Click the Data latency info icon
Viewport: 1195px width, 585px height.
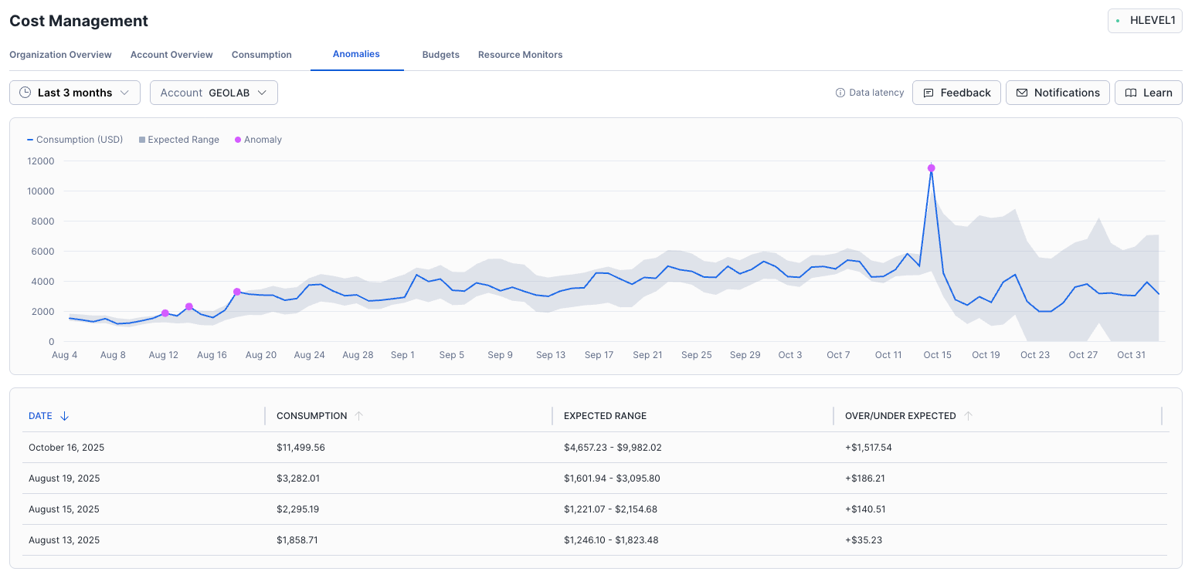pos(840,92)
